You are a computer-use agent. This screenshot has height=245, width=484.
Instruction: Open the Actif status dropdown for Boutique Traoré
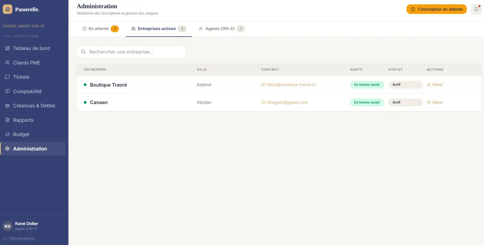(405, 85)
